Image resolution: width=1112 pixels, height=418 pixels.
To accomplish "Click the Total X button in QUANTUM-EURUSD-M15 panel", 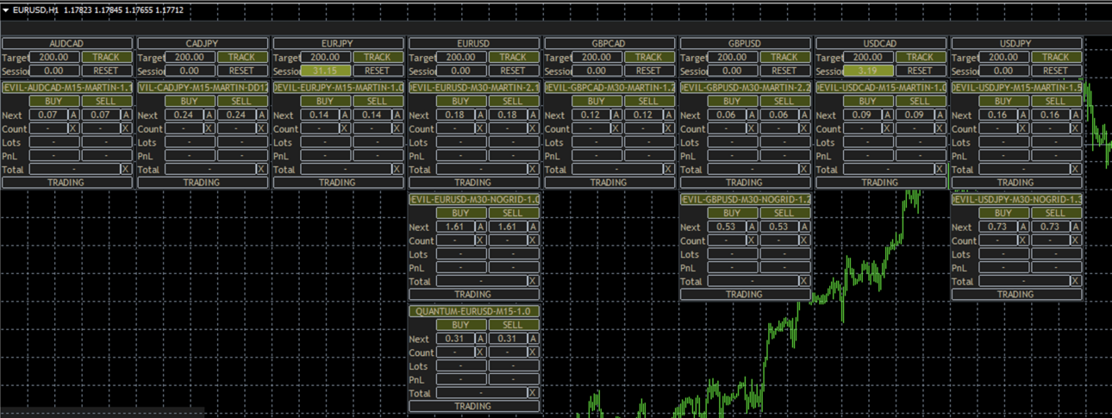I will coord(534,393).
